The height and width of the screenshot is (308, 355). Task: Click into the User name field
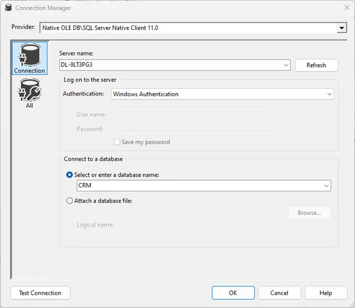click(x=193, y=115)
